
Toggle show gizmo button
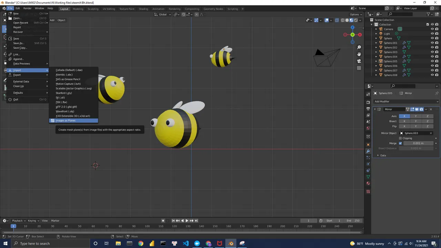[316, 20]
